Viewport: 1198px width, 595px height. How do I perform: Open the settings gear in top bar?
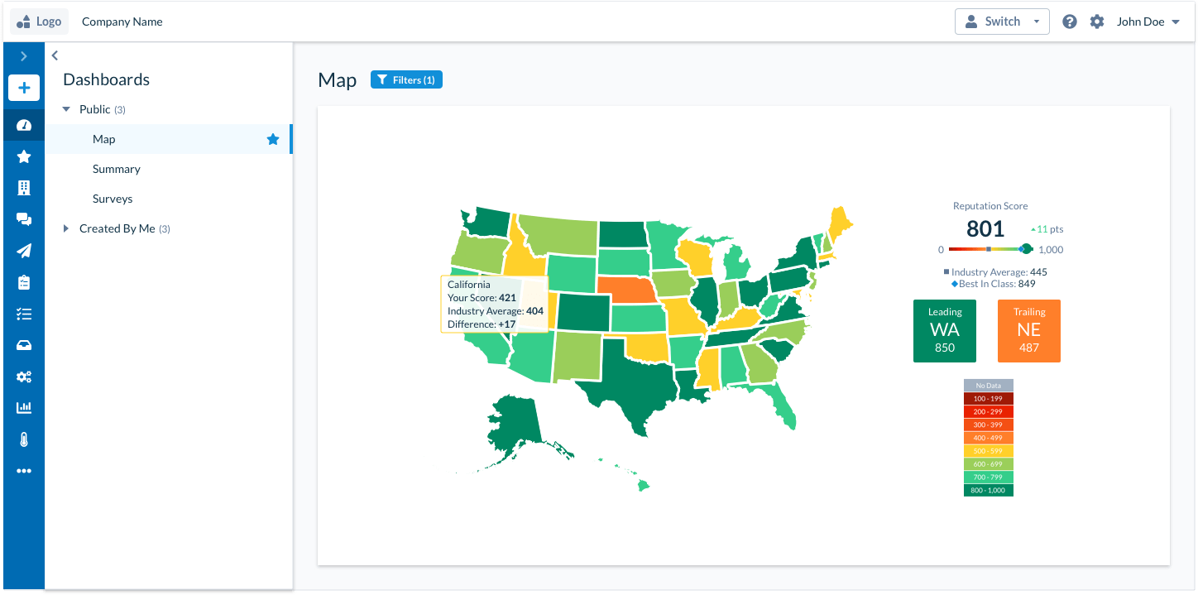point(1097,21)
